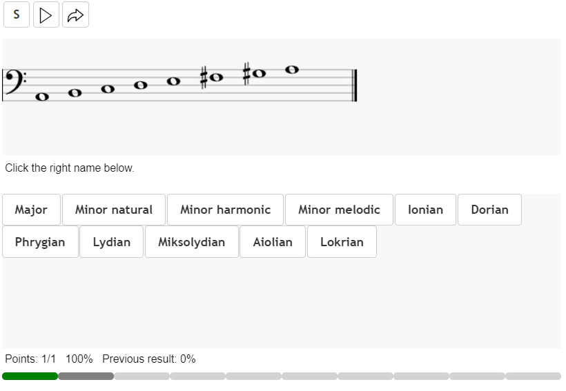Click the bass clef symbol
Image resolution: width=566 pixels, height=391 pixels.
point(12,81)
